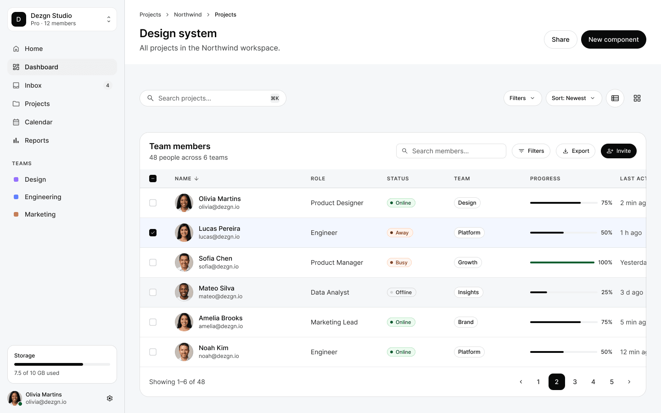Screen dimensions: 661x413
Task: Click the Dashboard grid icon
Action: [16, 67]
